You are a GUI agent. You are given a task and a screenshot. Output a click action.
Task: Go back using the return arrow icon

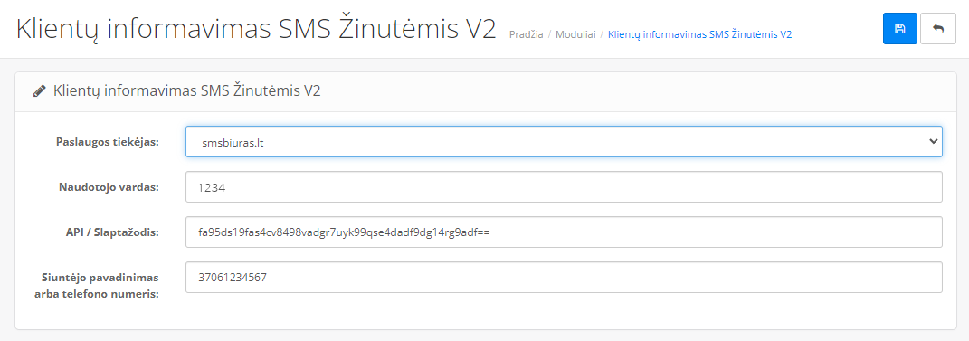coord(938,29)
